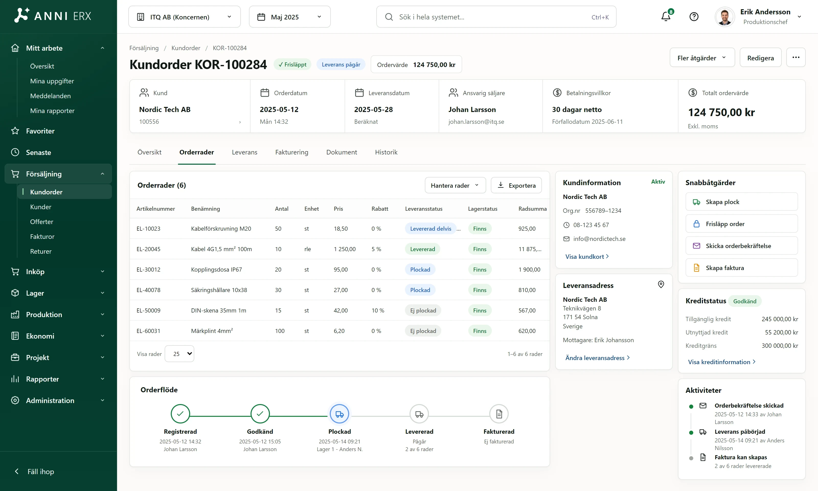Open the Visa kundkort link

coord(587,256)
